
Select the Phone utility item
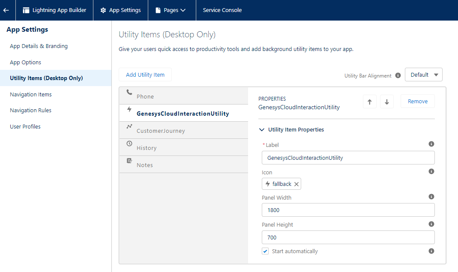pyautogui.click(x=145, y=96)
